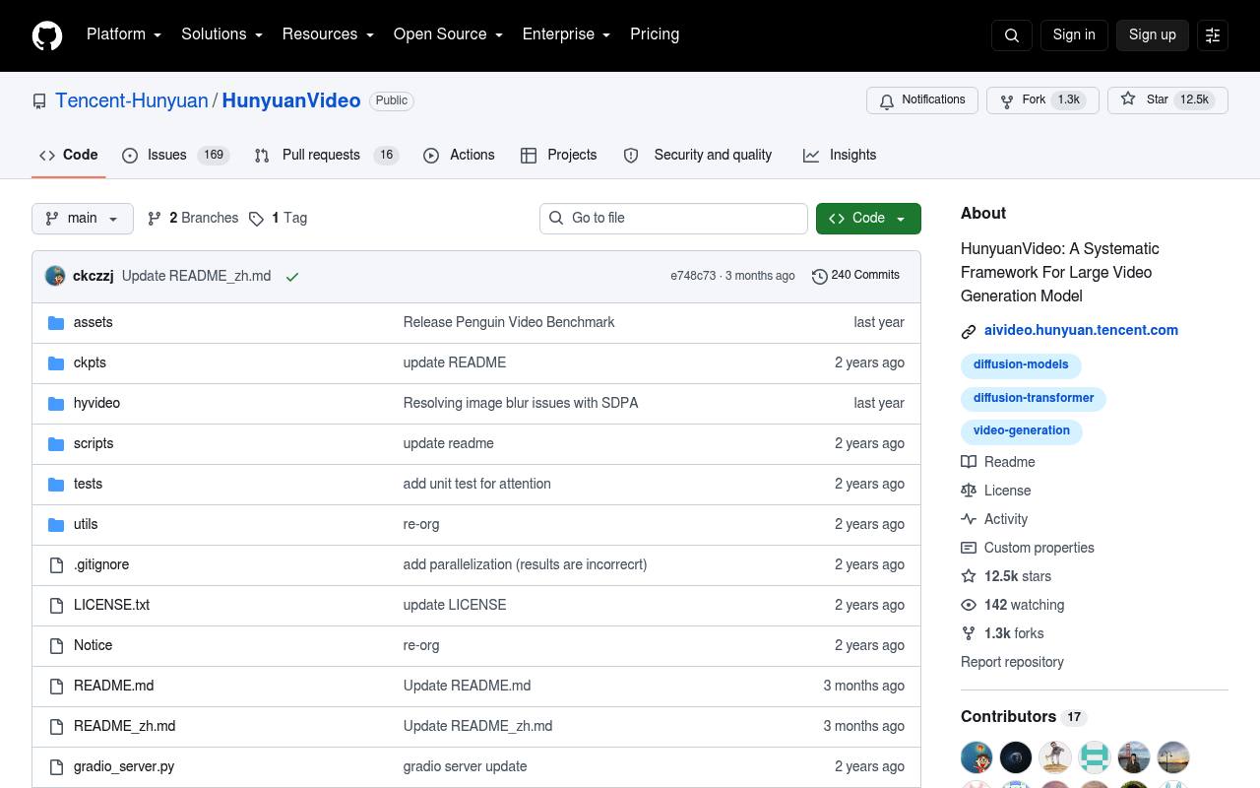This screenshot has width=1260, height=788.
Task: Star the HunyuanVideo repository
Action: 1167,100
